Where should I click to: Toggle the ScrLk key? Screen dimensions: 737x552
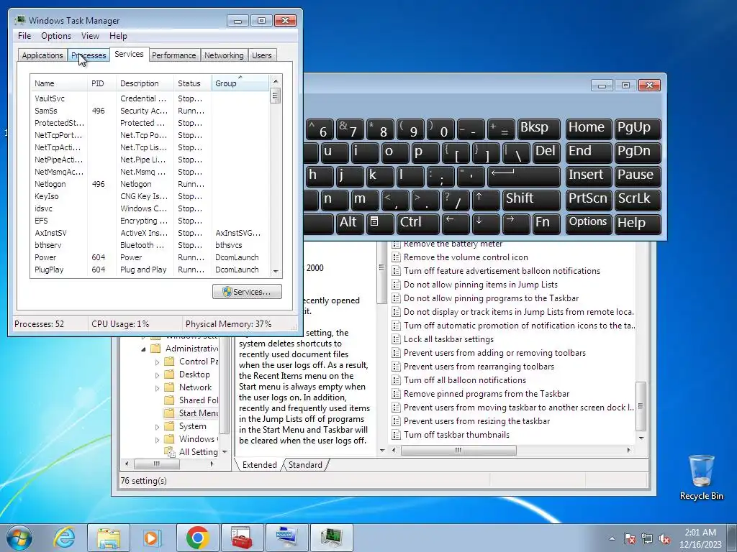tap(638, 200)
